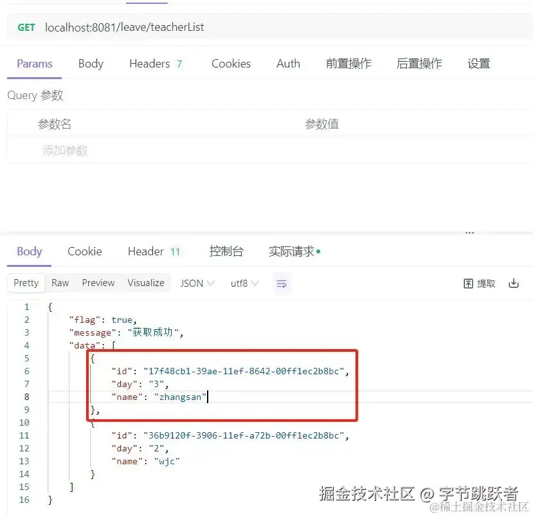Select the Visualize response view
Image resolution: width=533 pixels, height=517 pixels.
[146, 283]
